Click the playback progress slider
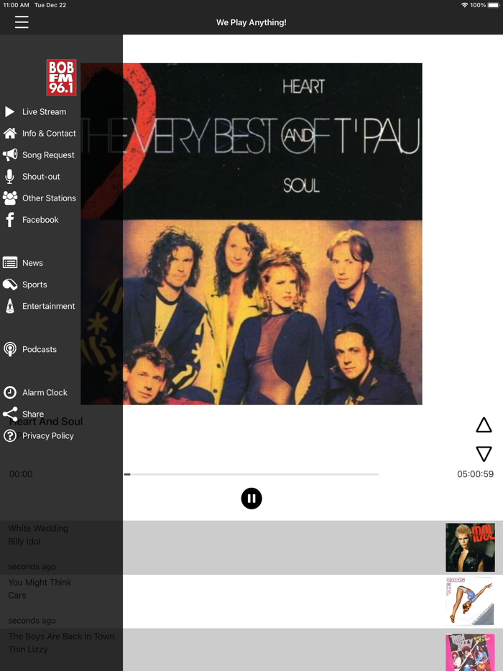503x671 pixels. point(251,474)
